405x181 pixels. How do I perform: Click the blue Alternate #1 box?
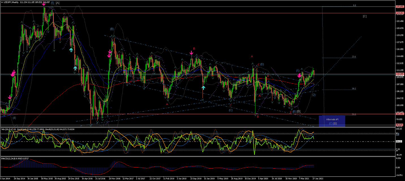coord(332,121)
